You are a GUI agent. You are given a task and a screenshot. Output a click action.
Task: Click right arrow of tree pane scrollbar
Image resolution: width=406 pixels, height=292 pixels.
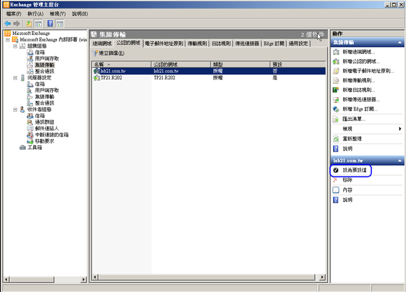pos(83,279)
